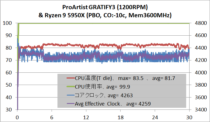Click the left axis label '100'
The height and width of the screenshot is (122, 210).
pyautogui.click(x=7, y=23)
